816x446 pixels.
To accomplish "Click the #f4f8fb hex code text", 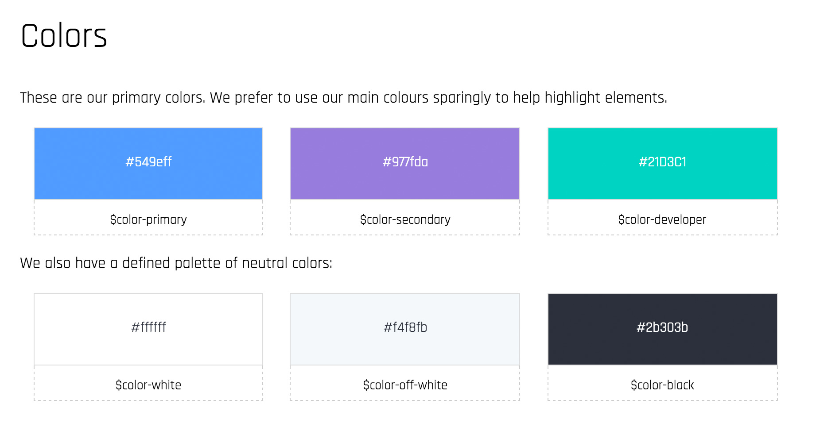I will click(x=405, y=327).
